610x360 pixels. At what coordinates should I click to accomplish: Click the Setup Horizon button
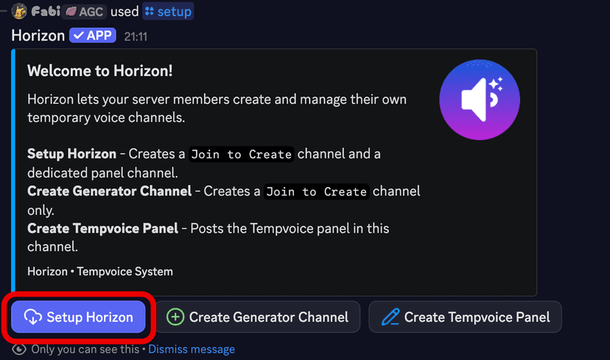(78, 317)
